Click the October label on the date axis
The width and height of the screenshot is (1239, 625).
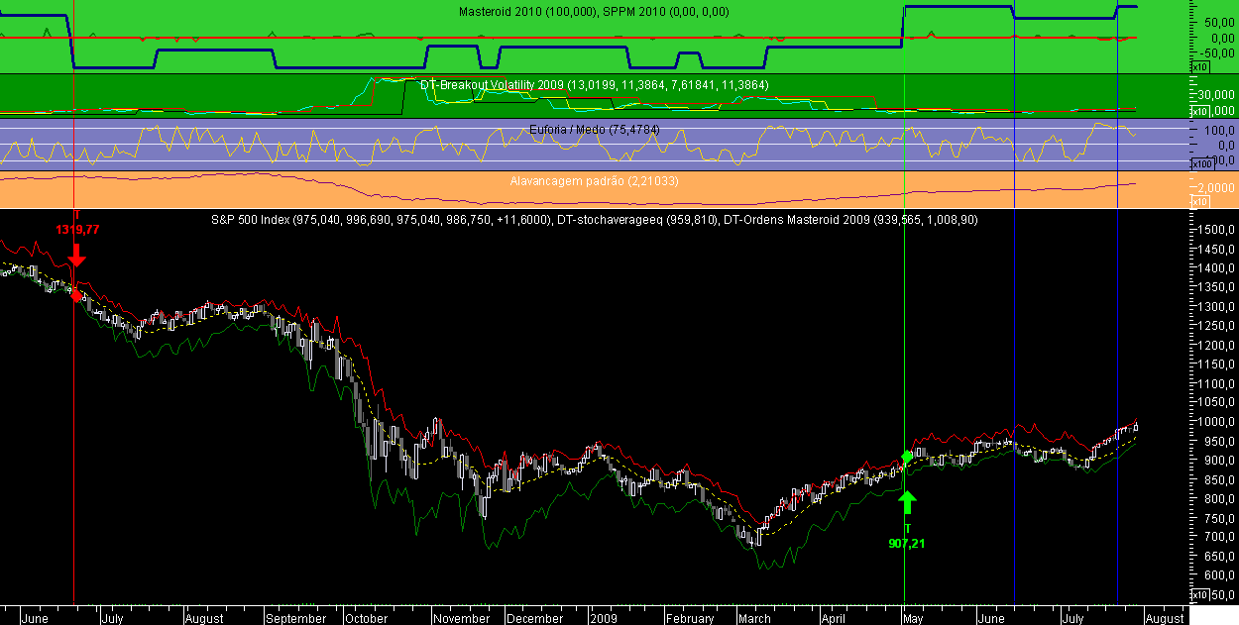[367, 618]
